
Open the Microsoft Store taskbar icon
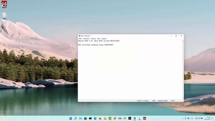pos(85,118)
